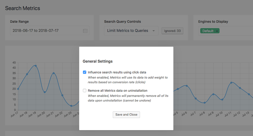Click the Date Range label
Viewport: 253px width, 136px height.
pyautogui.click(x=19, y=21)
